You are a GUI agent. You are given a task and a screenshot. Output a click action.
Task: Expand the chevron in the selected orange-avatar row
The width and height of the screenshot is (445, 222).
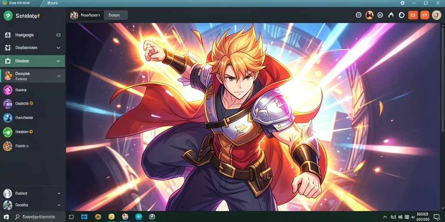point(59,76)
